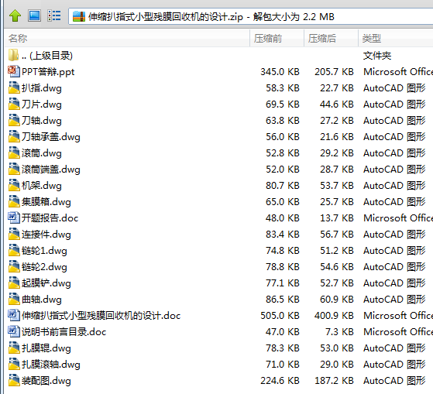This screenshot has width=433, height=394.
Task: Click the AutoCAD icon of 链轮1.dwg
Action: click(x=14, y=250)
